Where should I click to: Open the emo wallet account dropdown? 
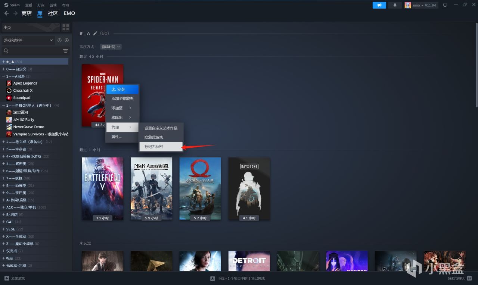[424, 5]
